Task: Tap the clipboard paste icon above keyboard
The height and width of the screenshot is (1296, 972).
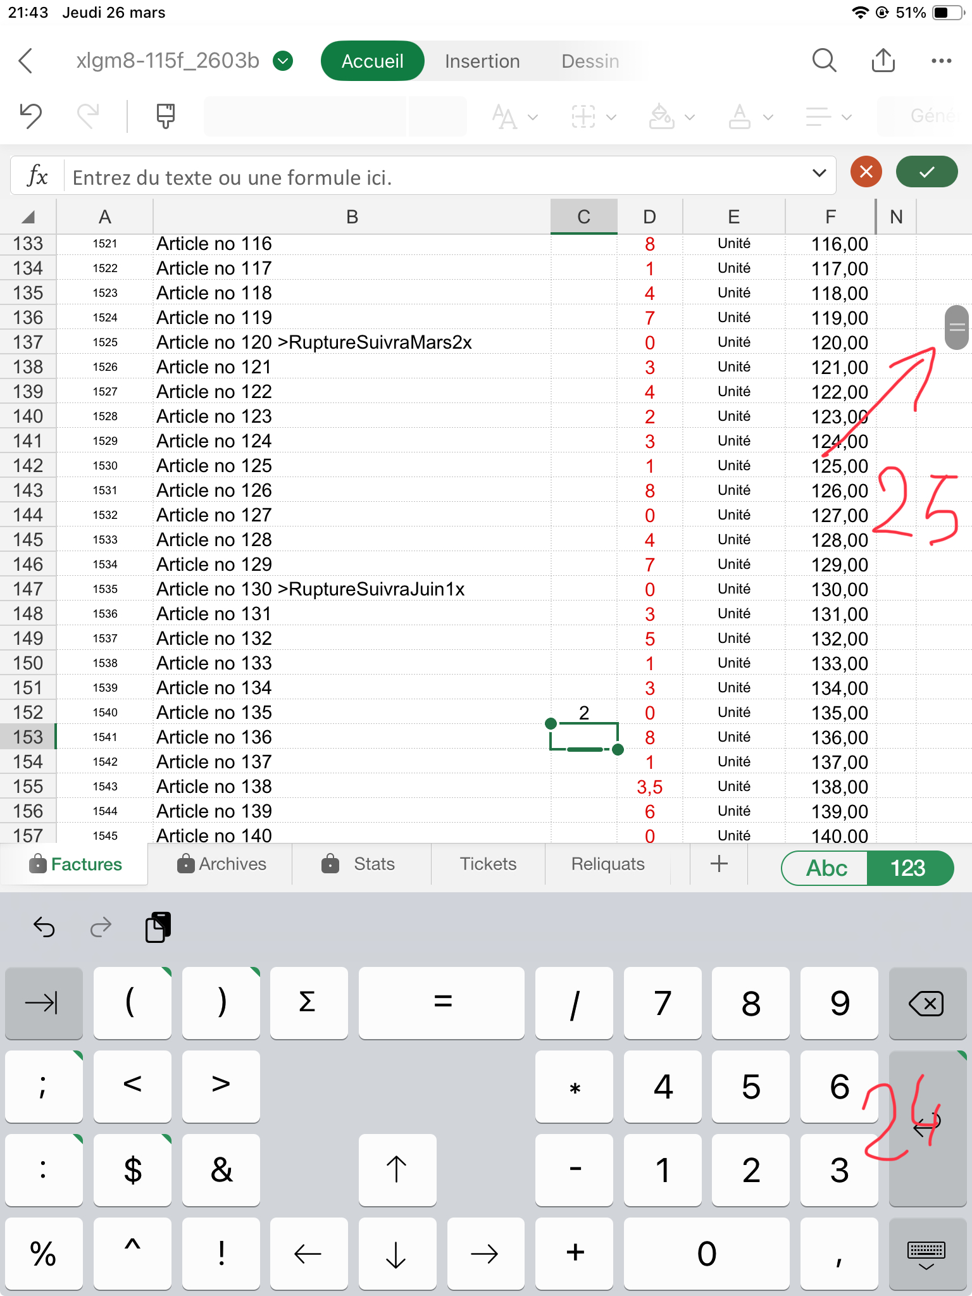Action: coord(158,928)
